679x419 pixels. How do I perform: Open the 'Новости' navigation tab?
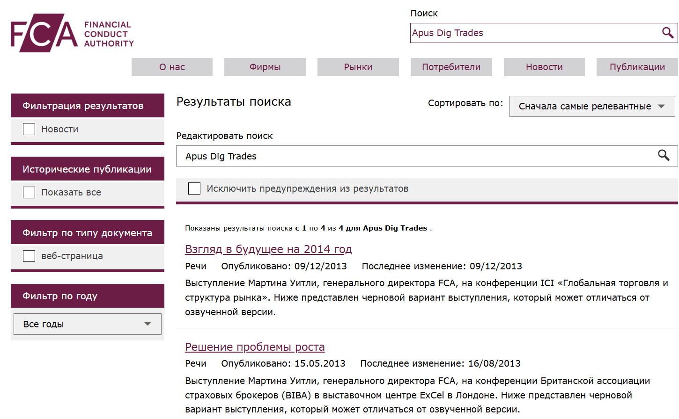coord(544,67)
